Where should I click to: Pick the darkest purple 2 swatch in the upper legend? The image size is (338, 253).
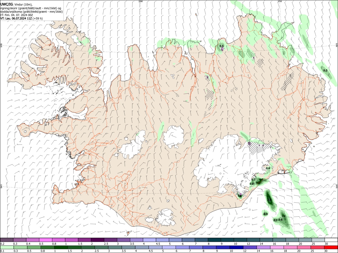coord(98,240)
